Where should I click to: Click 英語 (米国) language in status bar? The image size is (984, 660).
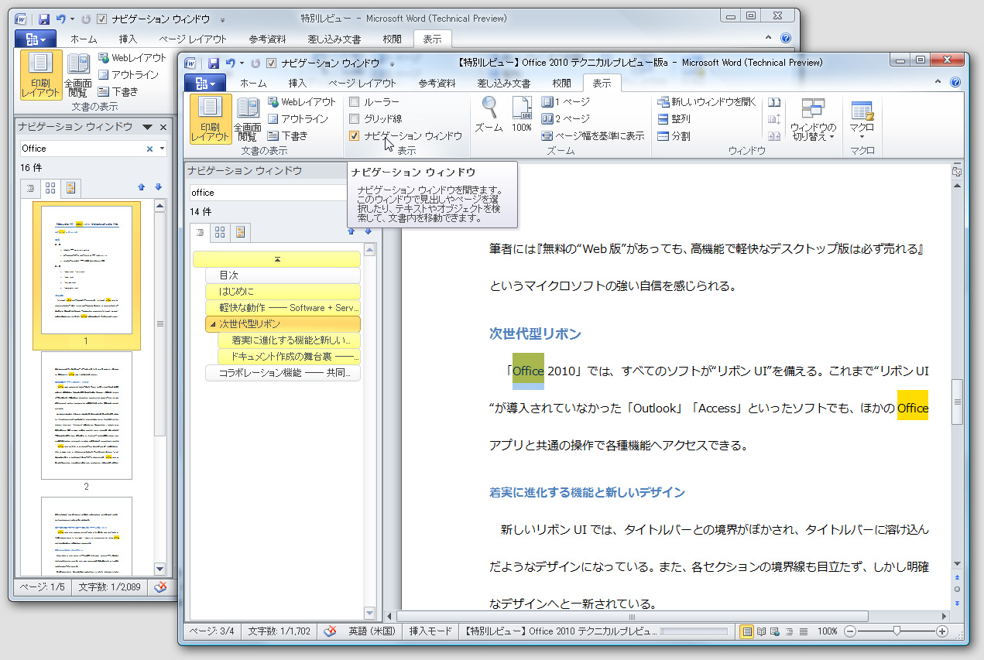(x=372, y=631)
